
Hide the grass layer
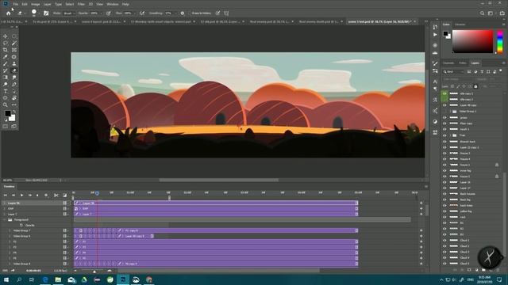(444, 117)
